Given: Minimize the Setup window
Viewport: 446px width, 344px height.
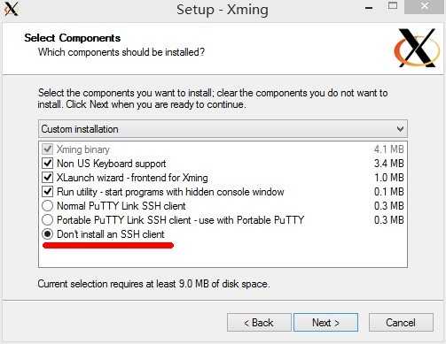Looking at the screenshot, I should tap(369, 8).
